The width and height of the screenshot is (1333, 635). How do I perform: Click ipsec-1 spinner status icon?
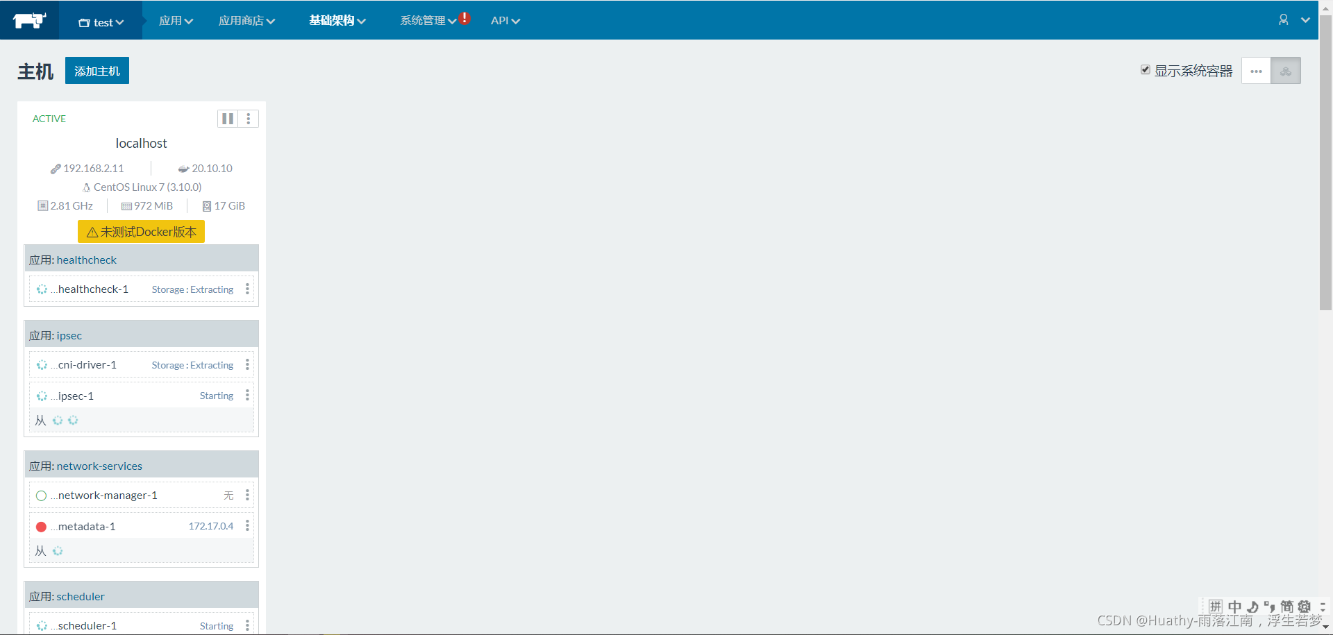[x=42, y=396]
